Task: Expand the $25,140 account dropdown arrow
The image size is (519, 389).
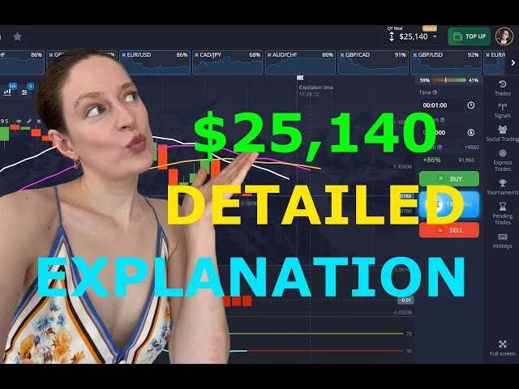Action: (x=435, y=36)
